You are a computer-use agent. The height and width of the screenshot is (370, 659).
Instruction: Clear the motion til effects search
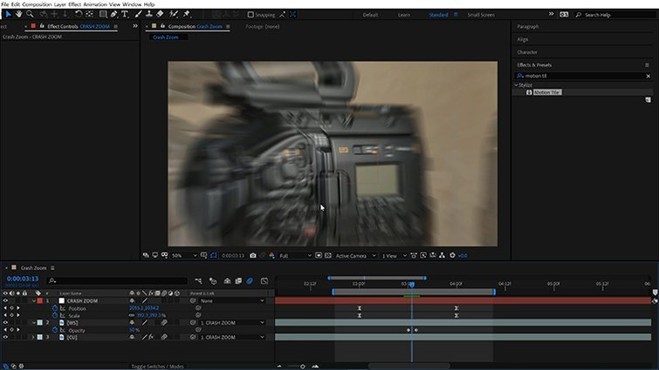648,76
